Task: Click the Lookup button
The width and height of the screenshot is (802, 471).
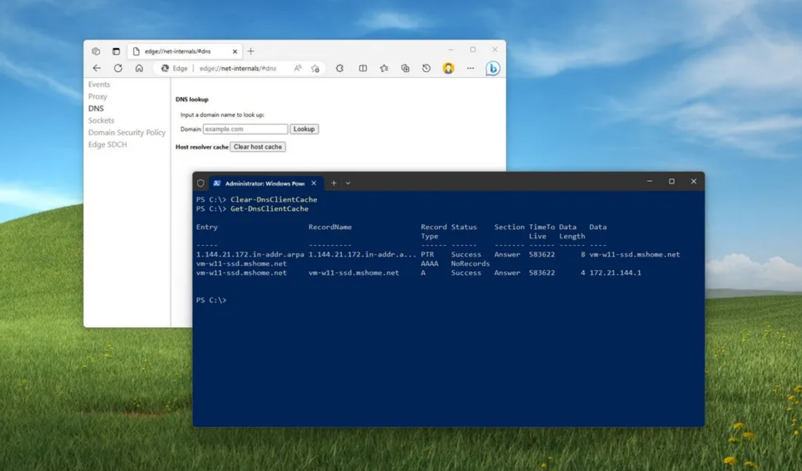Action: pyautogui.click(x=304, y=129)
